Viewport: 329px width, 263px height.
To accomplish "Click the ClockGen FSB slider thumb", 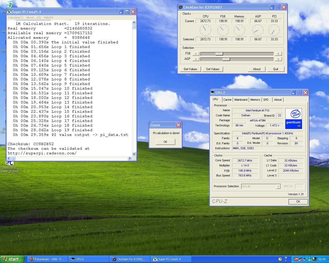I will (219, 54).
